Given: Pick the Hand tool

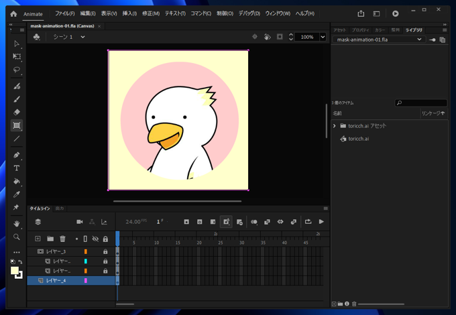Looking at the screenshot, I should (17, 224).
